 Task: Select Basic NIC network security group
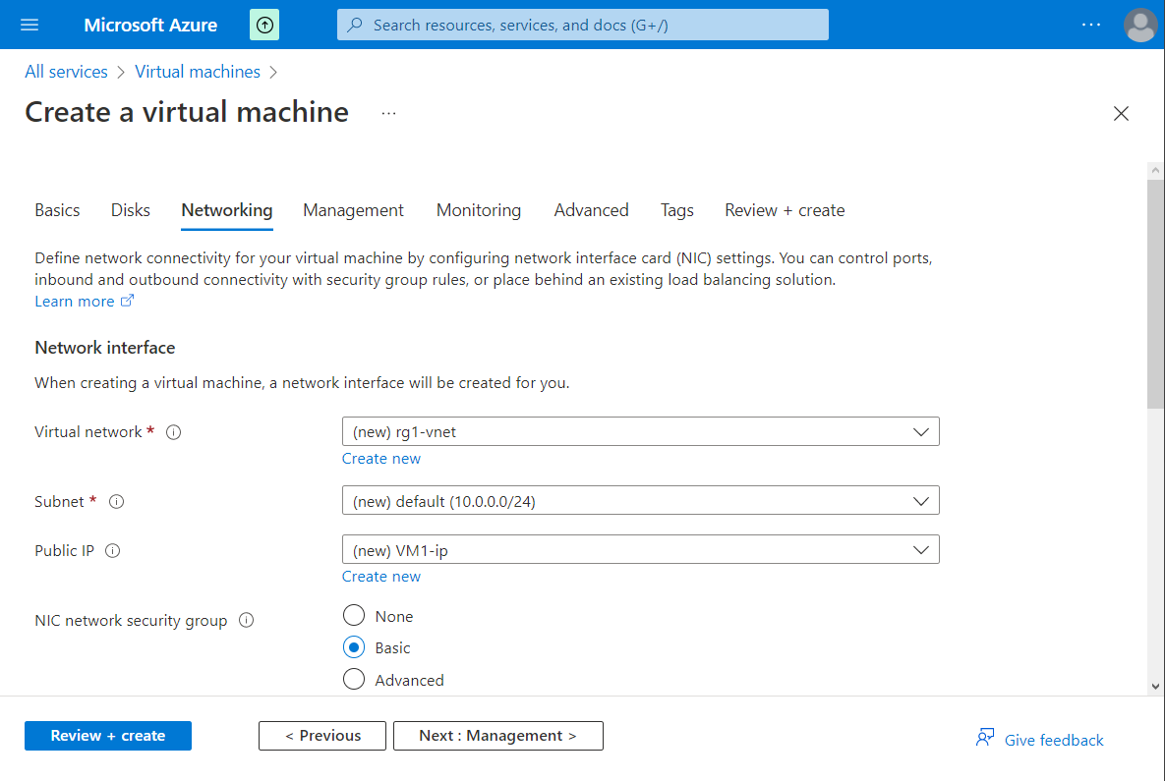coord(354,647)
